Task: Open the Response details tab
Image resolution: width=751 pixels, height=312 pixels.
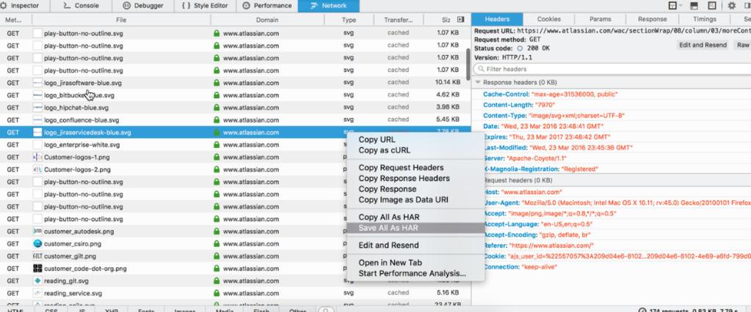Action: coord(653,20)
